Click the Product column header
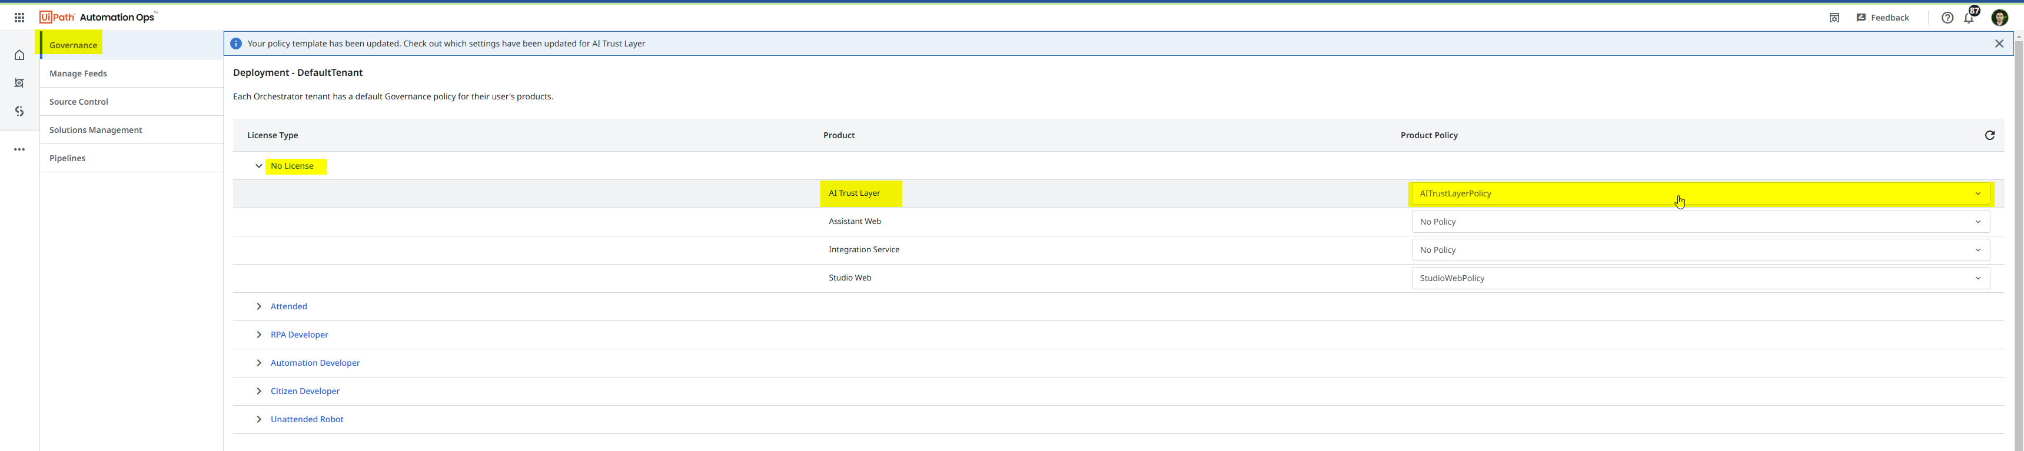 [838, 136]
